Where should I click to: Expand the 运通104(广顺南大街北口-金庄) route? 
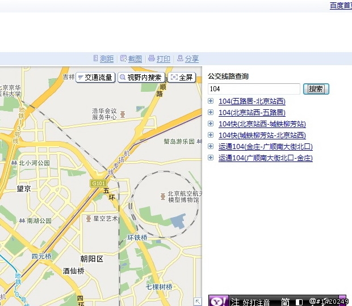pos(211,158)
